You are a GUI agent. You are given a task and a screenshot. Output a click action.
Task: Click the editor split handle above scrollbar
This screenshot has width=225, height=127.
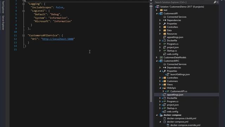point(151,1)
